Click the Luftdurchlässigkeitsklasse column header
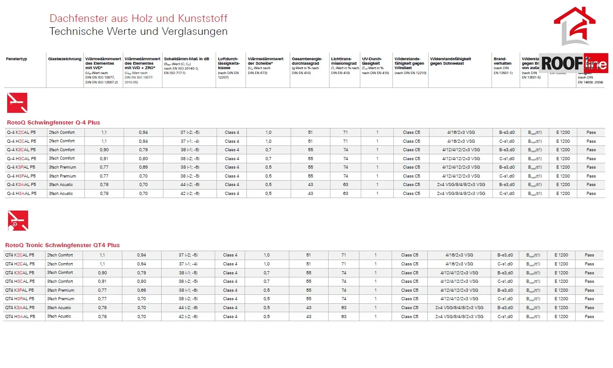 [x=229, y=63]
